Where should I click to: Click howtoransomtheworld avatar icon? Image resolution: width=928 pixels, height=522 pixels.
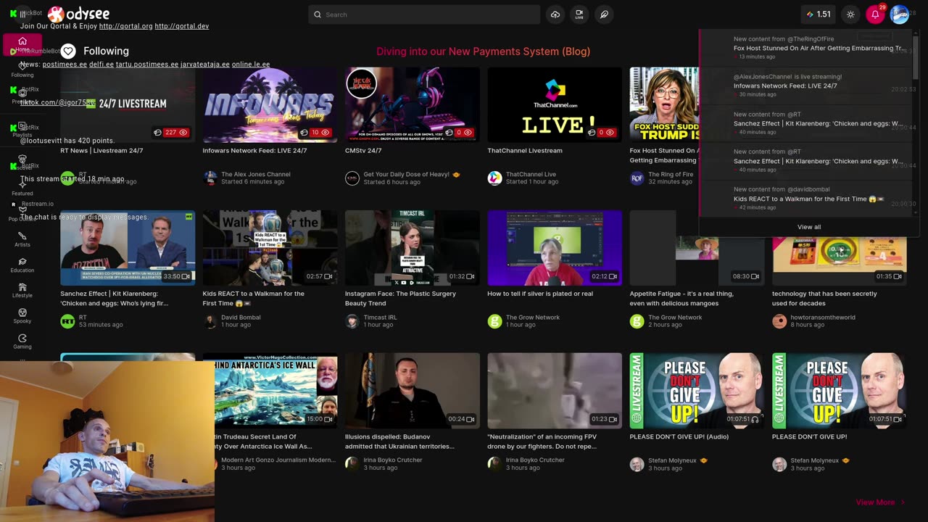tap(779, 321)
